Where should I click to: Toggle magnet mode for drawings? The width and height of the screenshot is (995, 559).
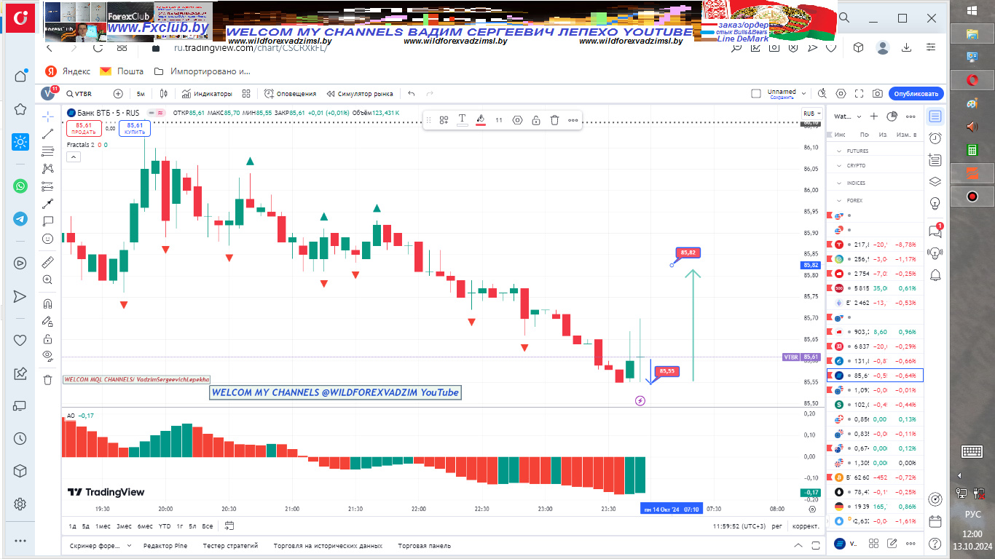pos(48,304)
